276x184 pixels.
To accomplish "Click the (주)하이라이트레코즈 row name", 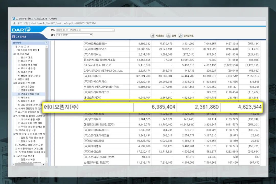I will [x=96, y=92].
